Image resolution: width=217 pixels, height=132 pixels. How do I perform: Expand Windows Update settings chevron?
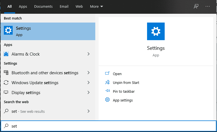tap(89, 83)
